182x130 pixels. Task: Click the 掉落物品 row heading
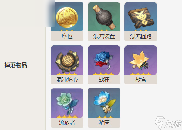click(x=16, y=65)
